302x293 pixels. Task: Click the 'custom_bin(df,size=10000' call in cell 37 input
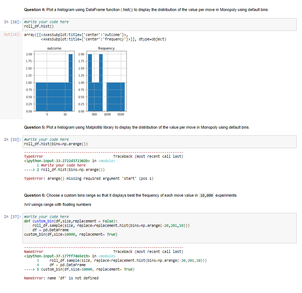click(x=71, y=235)
